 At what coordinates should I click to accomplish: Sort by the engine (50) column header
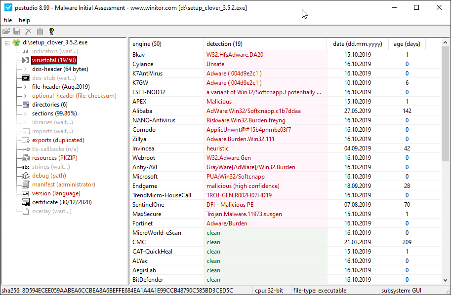pyautogui.click(x=166, y=44)
